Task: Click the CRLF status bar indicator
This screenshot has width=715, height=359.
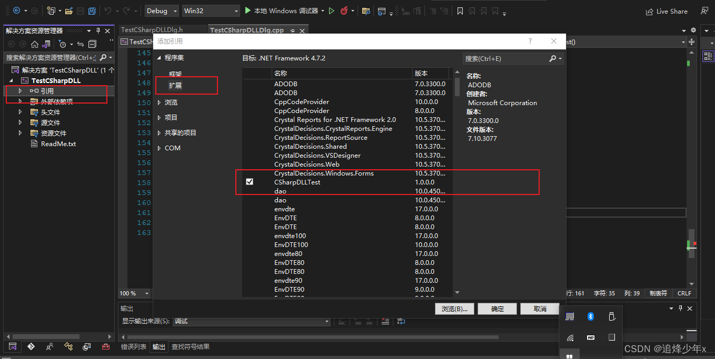Action: (x=684, y=293)
